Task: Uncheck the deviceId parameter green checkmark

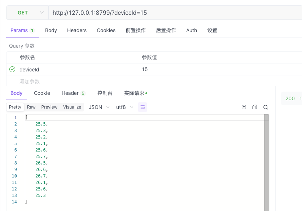Action: coord(12,69)
